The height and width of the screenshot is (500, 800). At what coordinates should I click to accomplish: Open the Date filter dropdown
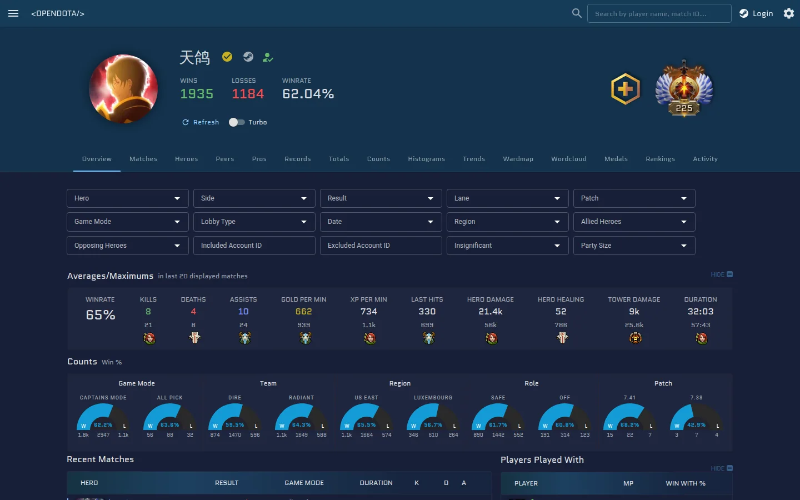click(x=381, y=222)
